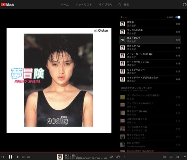Image resolution: width=187 pixels, height=160 pixels.
Task: Toggle repeat mode
Action: point(171,157)
